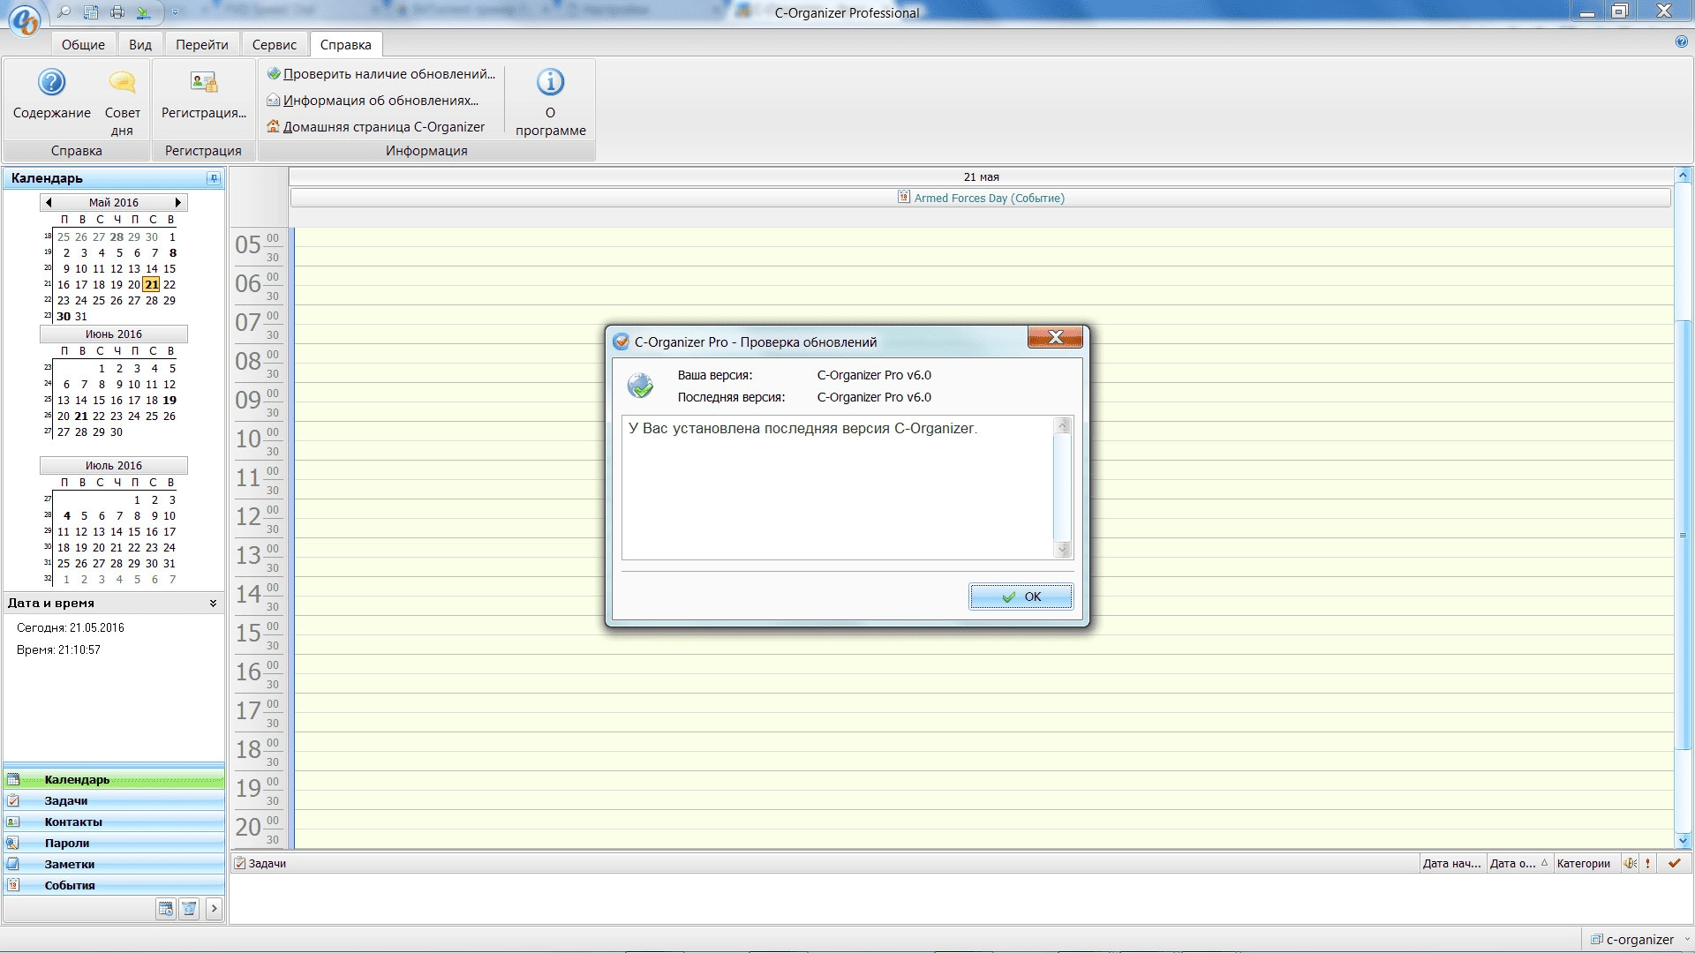
Task: Switch to the Вид ribbon tab
Action: click(140, 44)
